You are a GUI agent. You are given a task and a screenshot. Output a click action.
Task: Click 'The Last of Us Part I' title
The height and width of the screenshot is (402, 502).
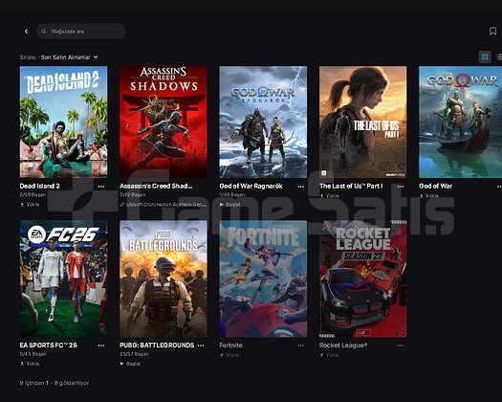click(351, 186)
